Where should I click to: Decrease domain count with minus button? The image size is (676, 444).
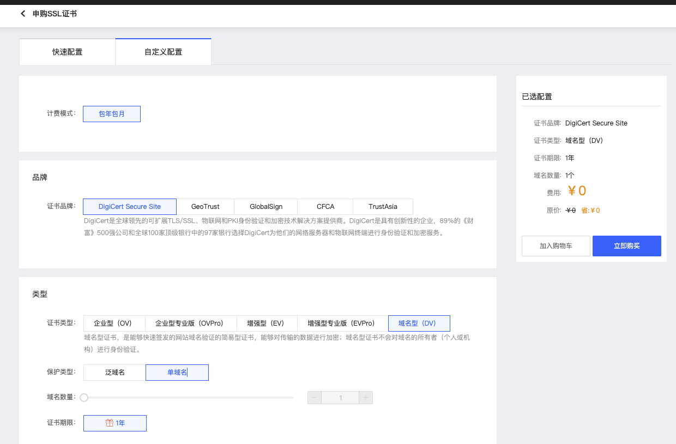pos(315,398)
